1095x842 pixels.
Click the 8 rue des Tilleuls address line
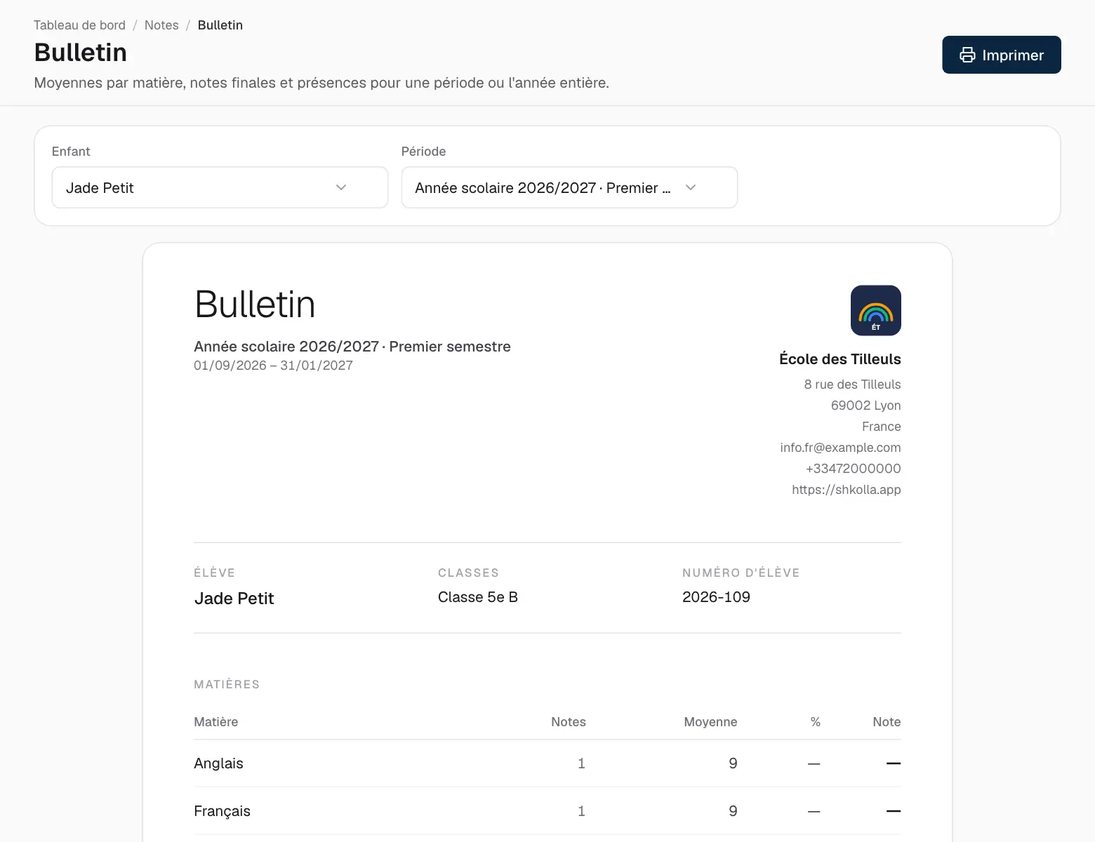coord(852,385)
